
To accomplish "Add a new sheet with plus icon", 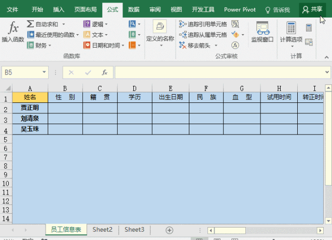I will [x=169, y=230].
